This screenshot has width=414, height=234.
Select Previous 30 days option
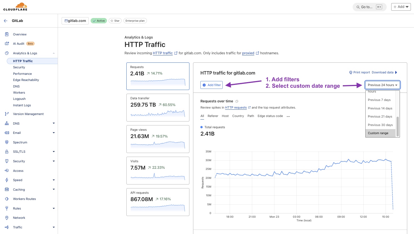pos(381,125)
